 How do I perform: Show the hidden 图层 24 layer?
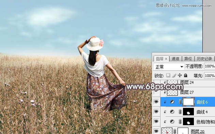156,82
